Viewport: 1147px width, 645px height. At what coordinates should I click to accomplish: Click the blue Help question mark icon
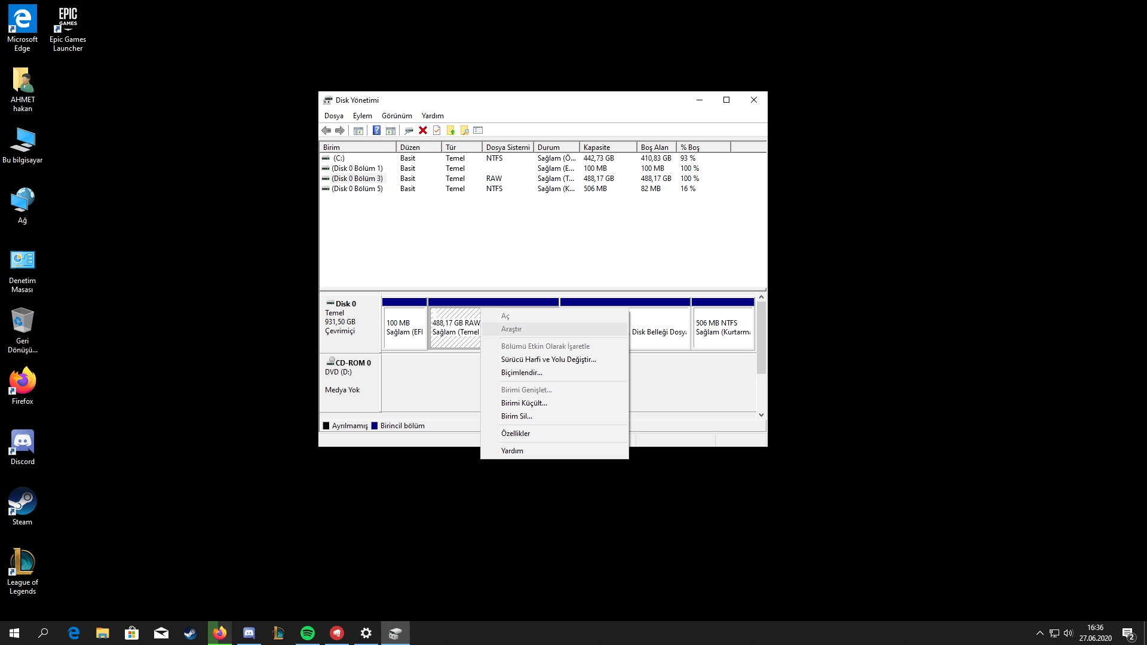click(x=376, y=130)
